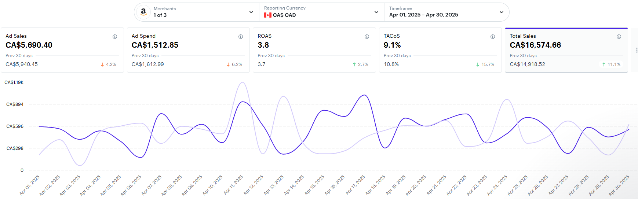
Task: Expand the Merchants dropdown
Action: pos(251,12)
